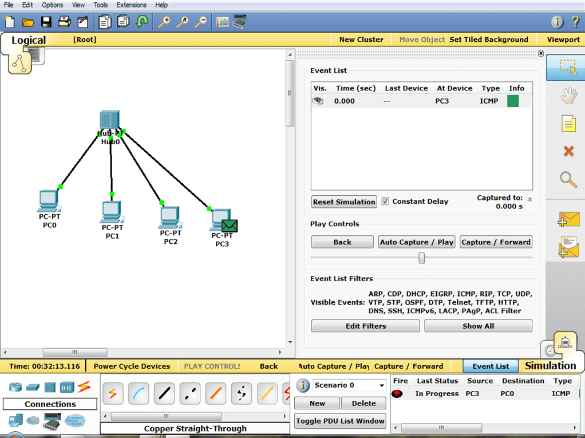
Task: Open the Scenario 0 dropdown
Action: pyautogui.click(x=382, y=385)
